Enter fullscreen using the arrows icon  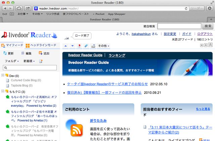(212, 3)
